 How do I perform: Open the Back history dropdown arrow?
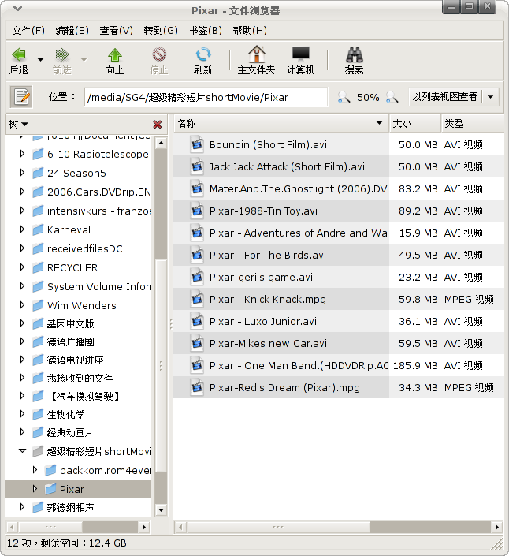[x=40, y=59]
